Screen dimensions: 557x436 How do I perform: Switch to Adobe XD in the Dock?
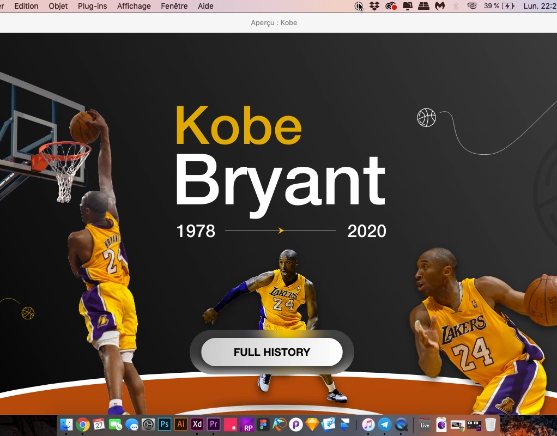coord(197,424)
